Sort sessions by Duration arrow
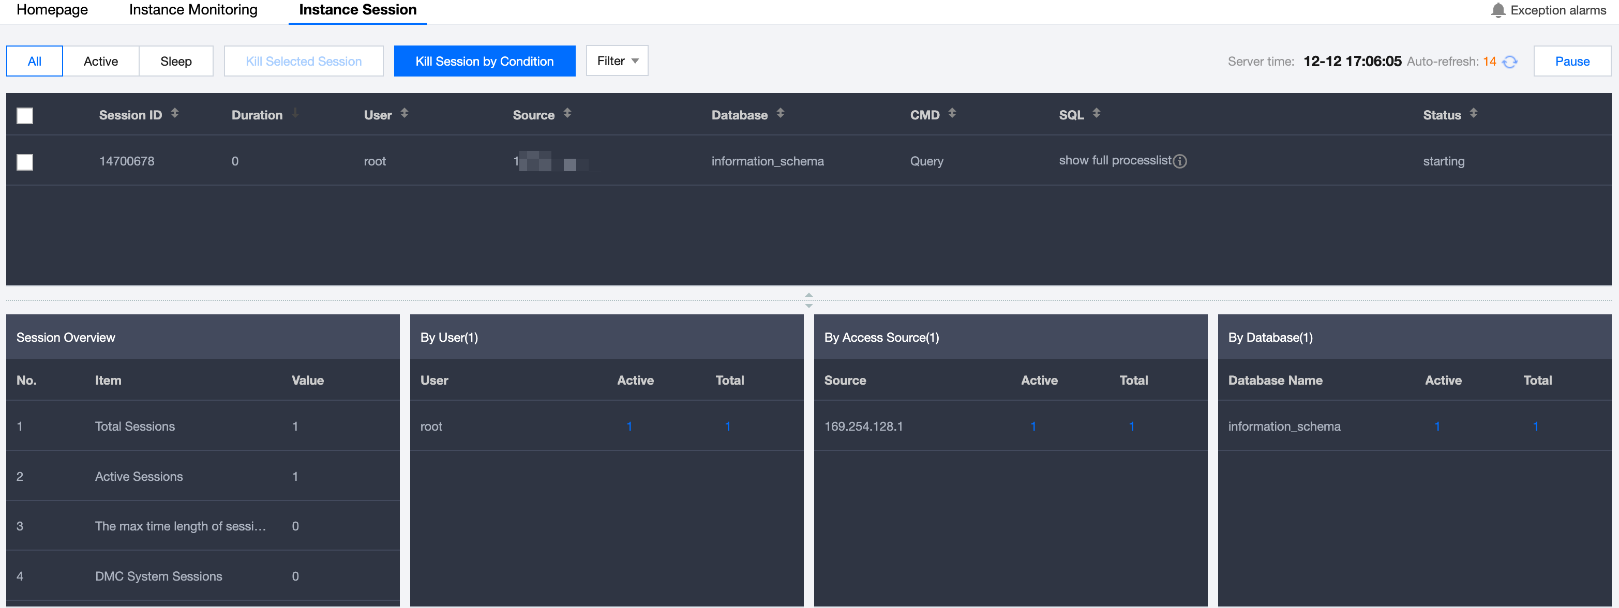The height and width of the screenshot is (608, 1619). pyautogui.click(x=295, y=113)
